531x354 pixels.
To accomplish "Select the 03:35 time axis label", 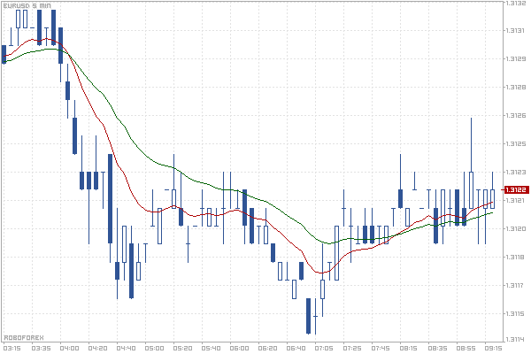I will click(41, 348).
